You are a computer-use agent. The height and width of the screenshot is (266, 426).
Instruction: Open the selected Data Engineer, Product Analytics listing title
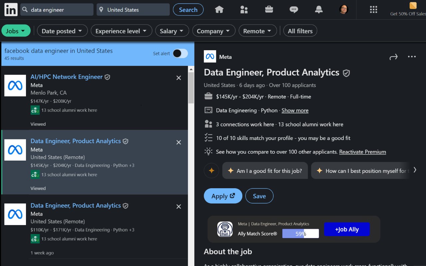point(76,141)
